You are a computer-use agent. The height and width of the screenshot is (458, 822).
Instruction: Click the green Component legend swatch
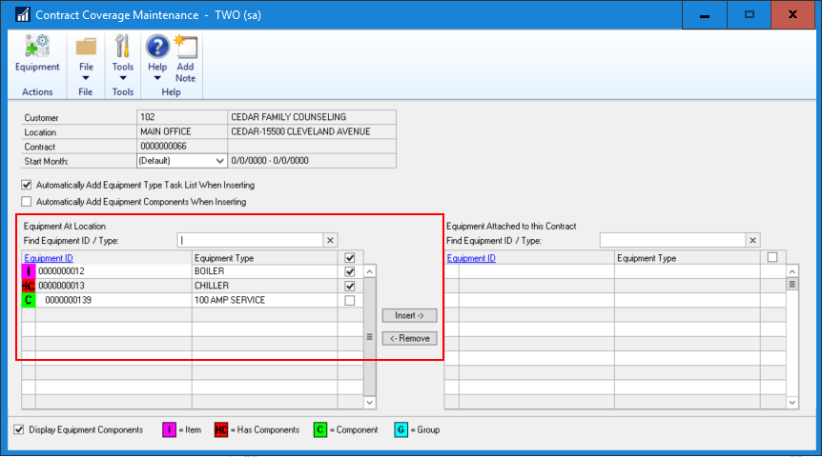[321, 429]
